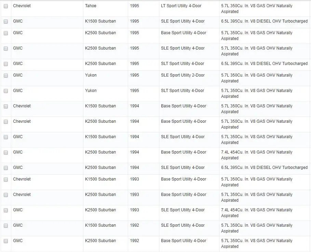Click 'Base Sport Utility 4-Door' in 1992 row
This screenshot has width=311, height=252.
(184, 240)
